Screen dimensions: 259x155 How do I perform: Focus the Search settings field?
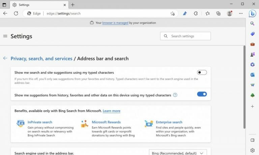[185, 36]
